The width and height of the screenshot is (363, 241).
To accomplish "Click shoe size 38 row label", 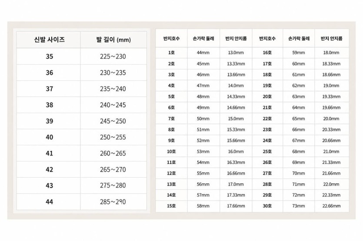I will [48, 105].
